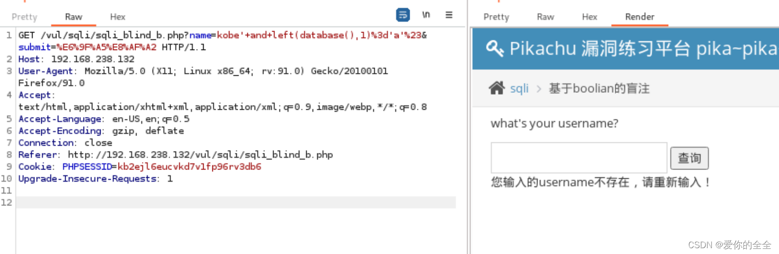
Task: Click the username不存在 error message
Action: (601, 183)
